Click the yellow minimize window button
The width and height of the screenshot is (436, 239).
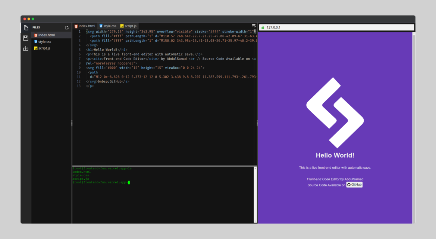click(29, 19)
